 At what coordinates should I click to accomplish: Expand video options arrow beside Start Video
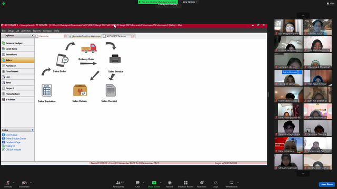tap(31, 183)
